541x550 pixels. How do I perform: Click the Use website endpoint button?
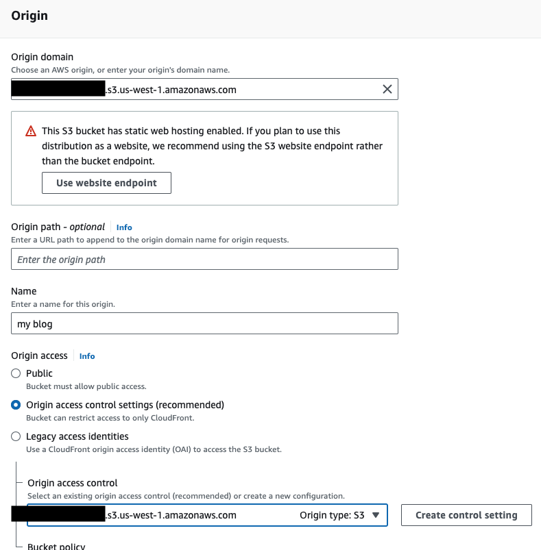click(x=106, y=183)
